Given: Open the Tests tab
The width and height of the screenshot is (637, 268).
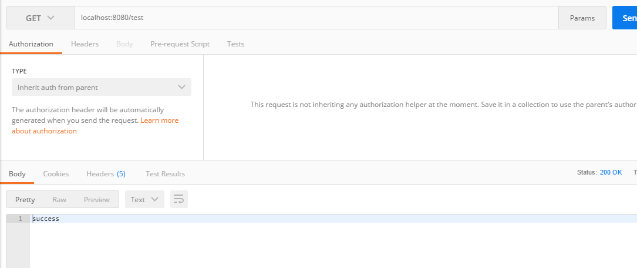Looking at the screenshot, I should (235, 44).
